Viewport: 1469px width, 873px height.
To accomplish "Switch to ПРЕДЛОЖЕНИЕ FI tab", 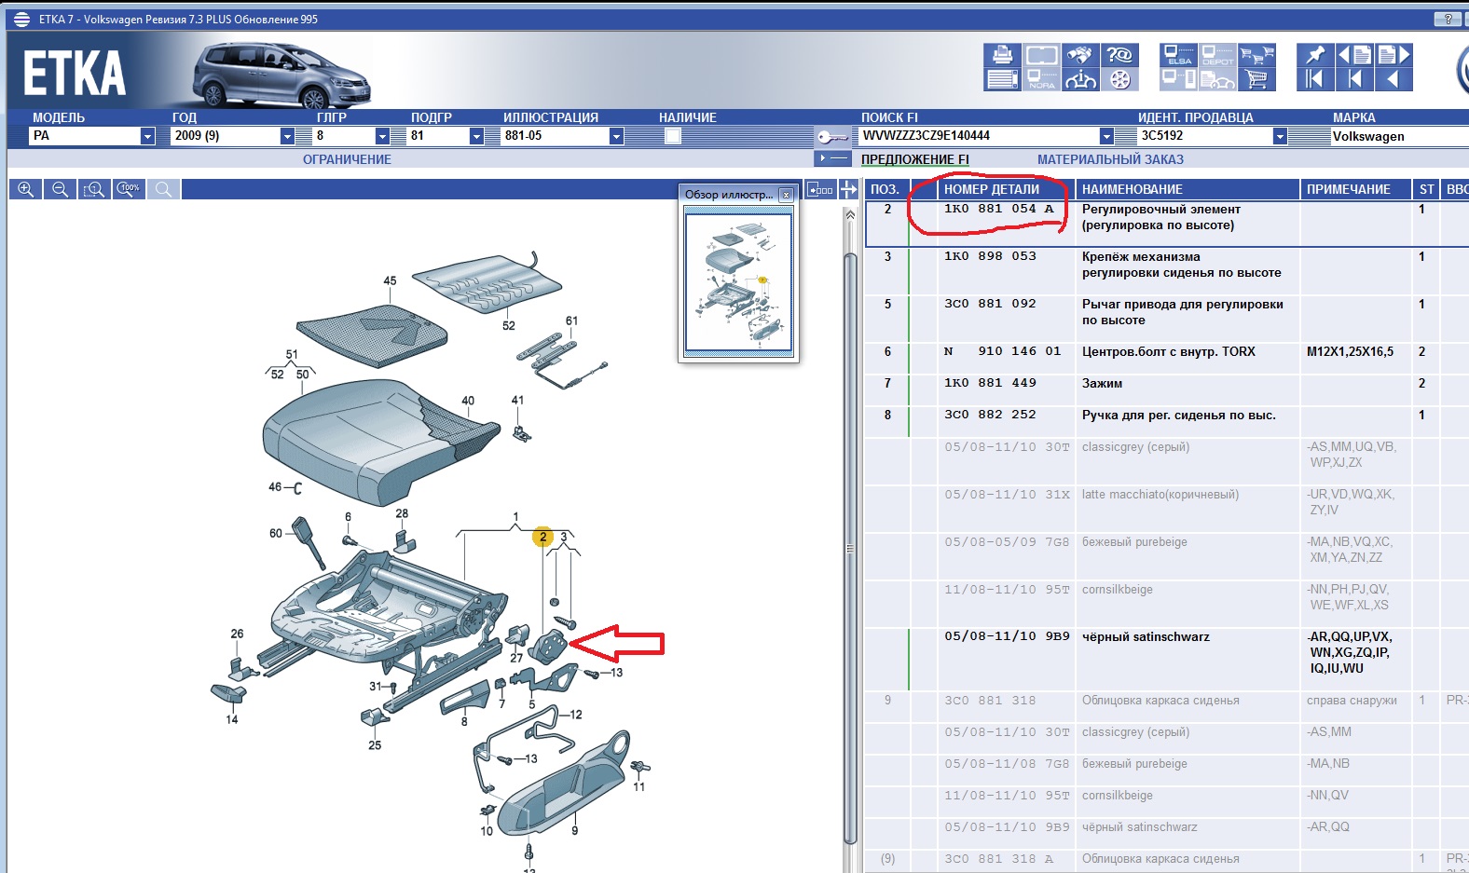I will pyautogui.click(x=914, y=159).
